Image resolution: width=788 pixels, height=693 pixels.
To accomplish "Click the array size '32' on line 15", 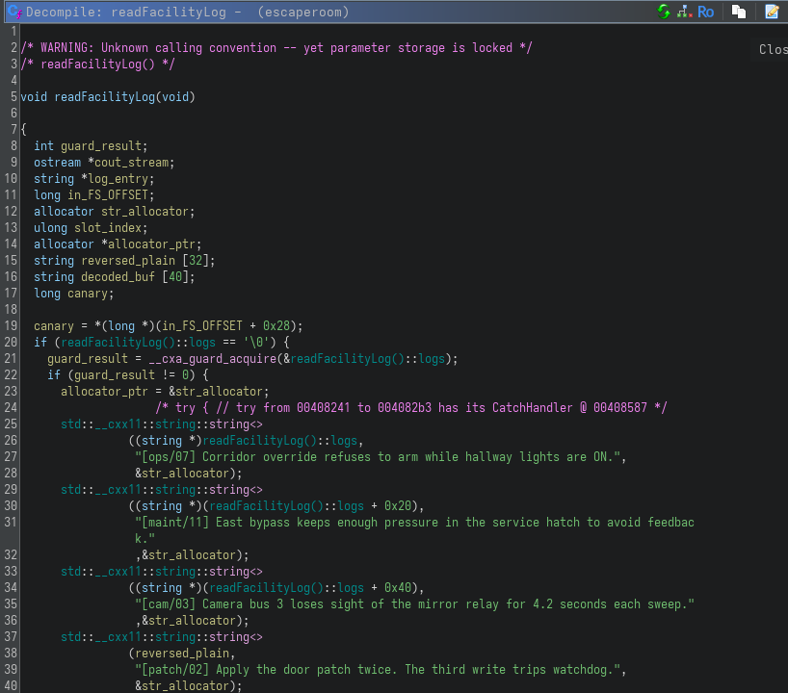I will click(196, 261).
